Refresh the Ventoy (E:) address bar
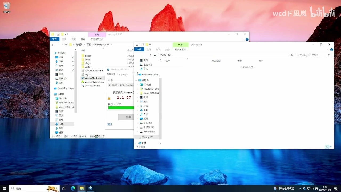Image resolution: width=341 pixels, height=192 pixels. pyautogui.click(x=292, y=55)
